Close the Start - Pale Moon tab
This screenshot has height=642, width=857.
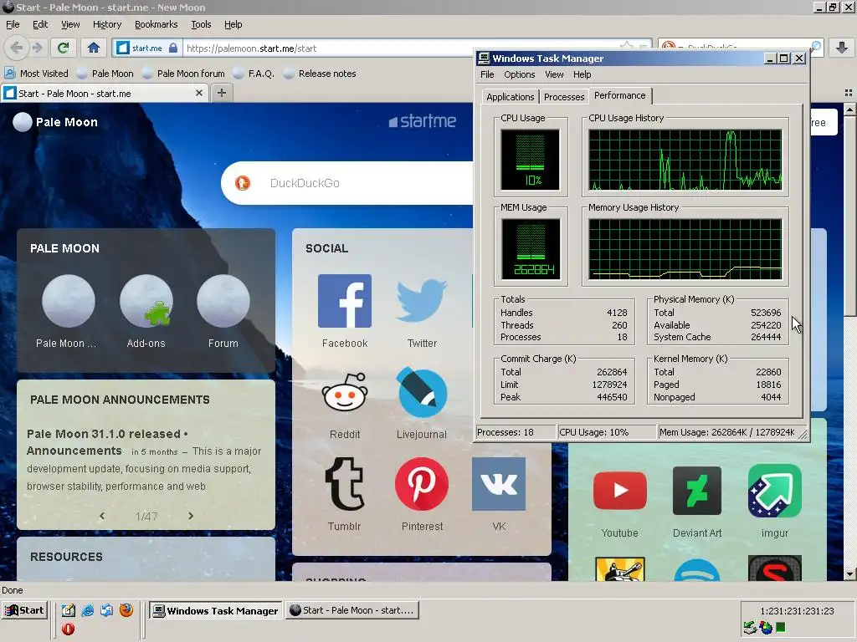point(199,93)
